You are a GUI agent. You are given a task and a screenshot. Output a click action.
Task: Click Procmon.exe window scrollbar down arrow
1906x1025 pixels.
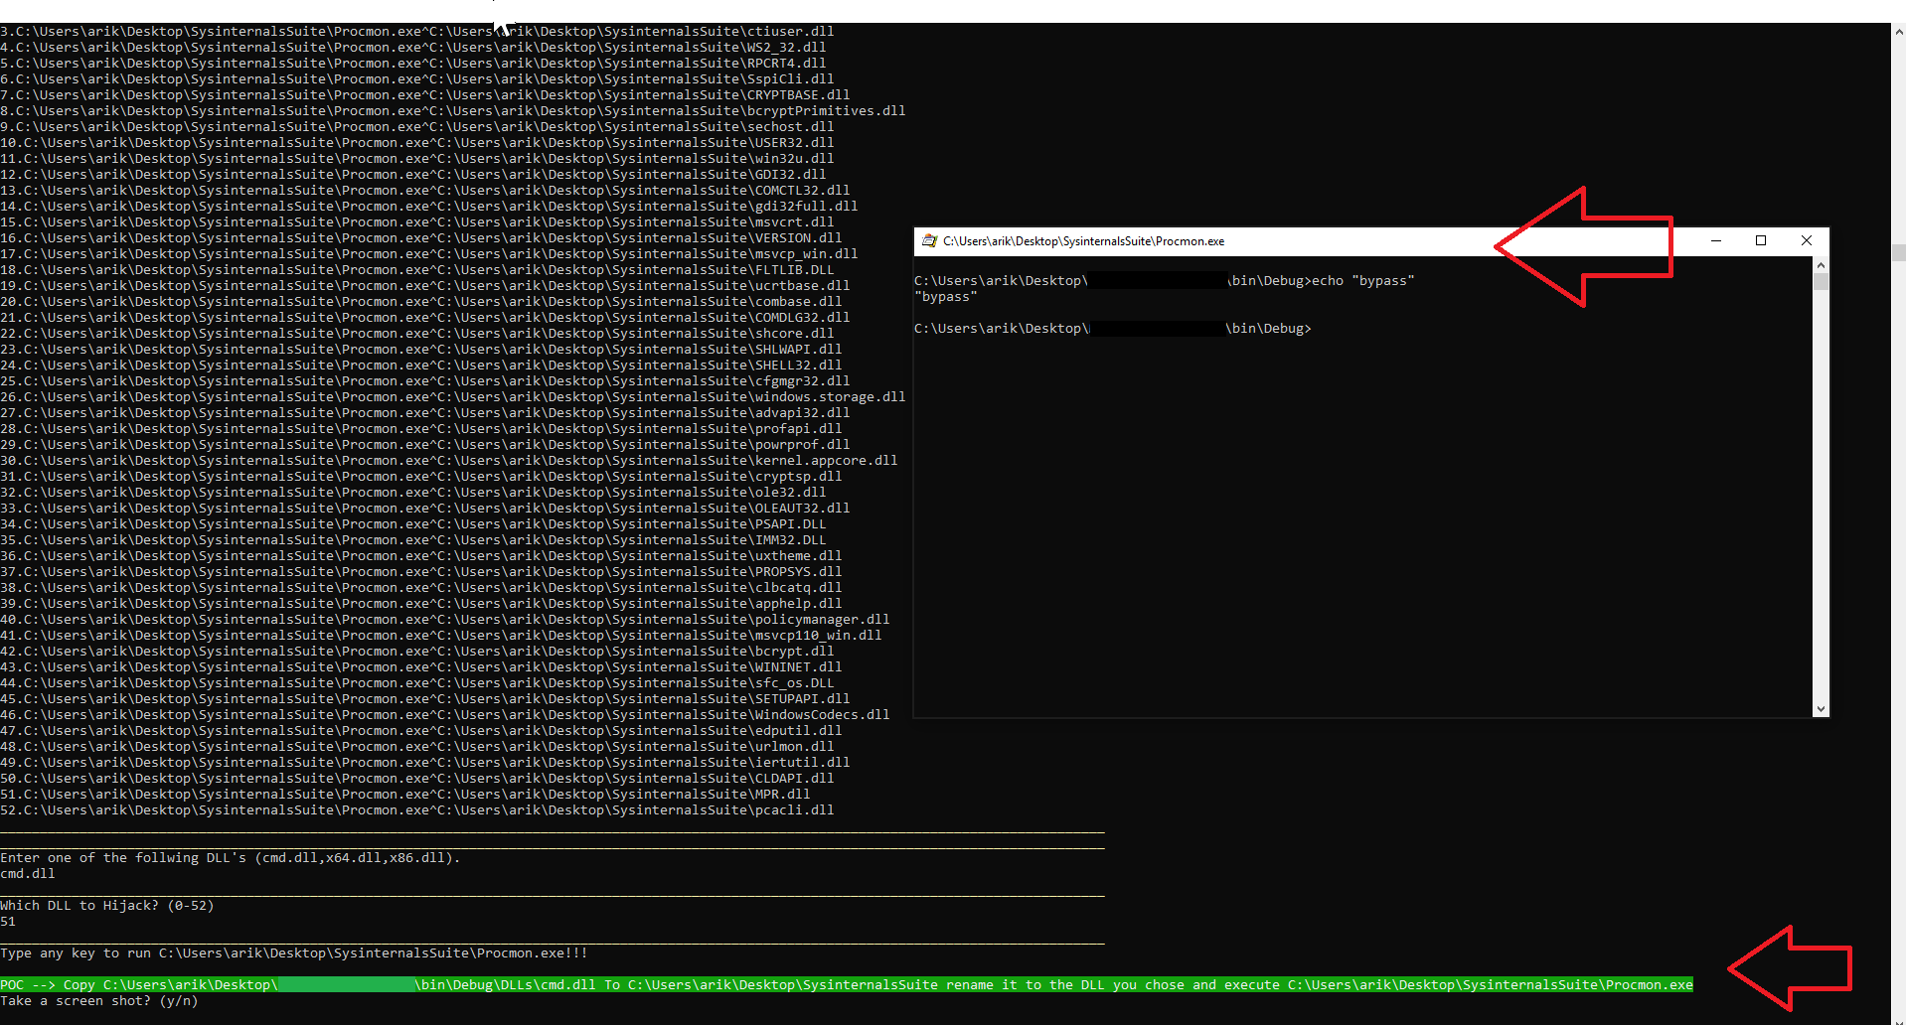[1821, 709]
